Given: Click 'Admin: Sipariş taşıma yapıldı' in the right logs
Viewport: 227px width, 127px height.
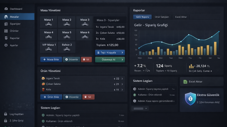Looking at the screenshot, I should click(153, 89).
